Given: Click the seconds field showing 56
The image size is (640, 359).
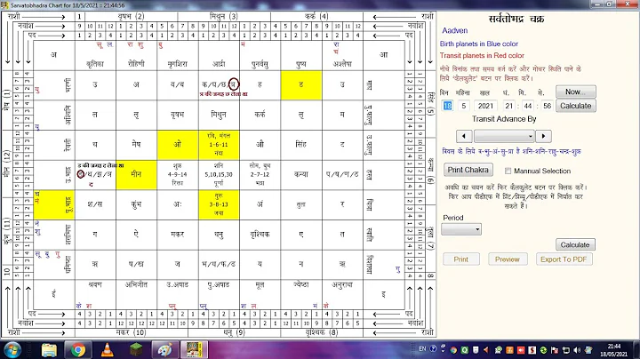Looking at the screenshot, I should tap(547, 106).
